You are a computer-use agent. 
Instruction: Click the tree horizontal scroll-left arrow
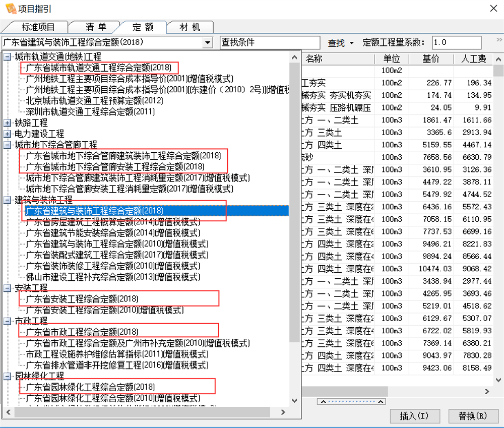click(x=8, y=412)
